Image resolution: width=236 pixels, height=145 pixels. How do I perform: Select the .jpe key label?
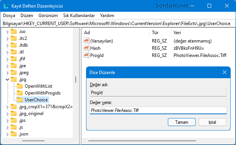pyautogui.click(x=22, y=66)
